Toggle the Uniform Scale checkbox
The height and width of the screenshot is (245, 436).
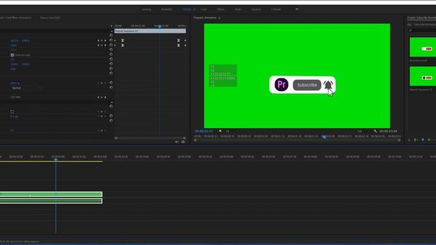12,55
